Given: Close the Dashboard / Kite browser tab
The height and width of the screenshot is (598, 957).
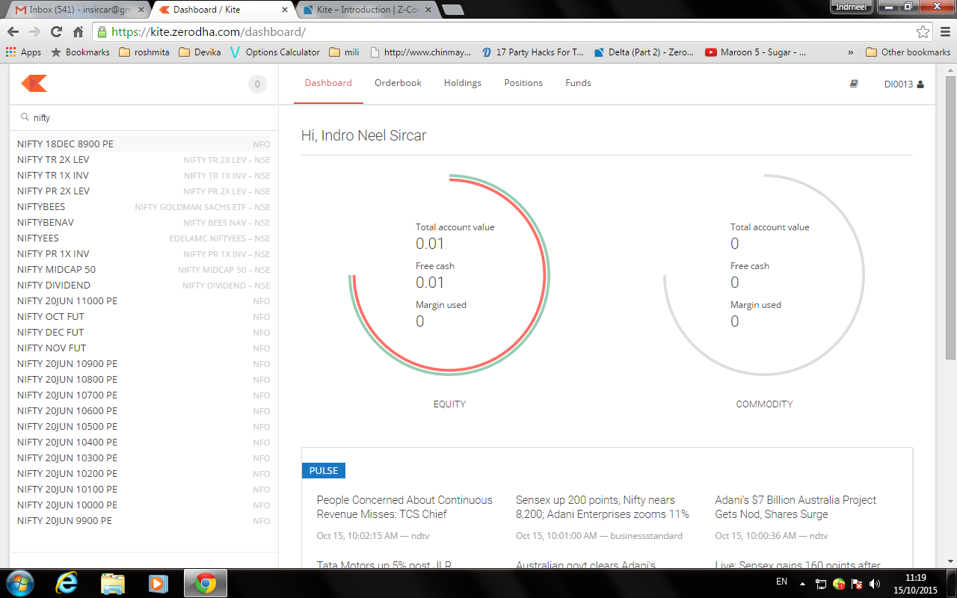Looking at the screenshot, I should (x=284, y=10).
